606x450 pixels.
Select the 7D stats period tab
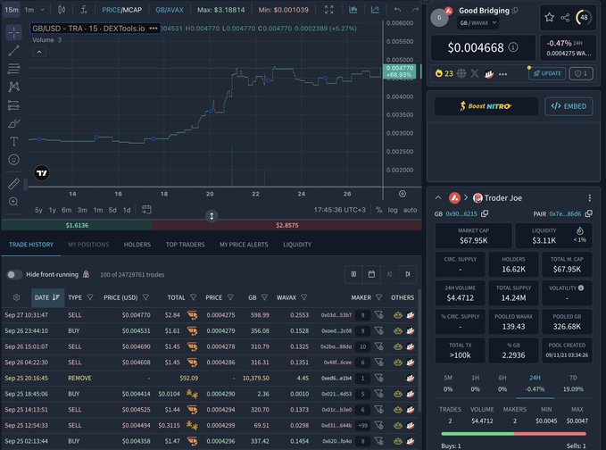pyautogui.click(x=573, y=383)
